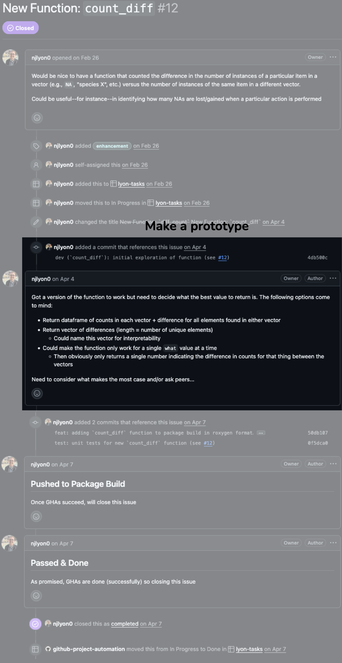The width and height of the screenshot is (342, 663).
Task: Click the pencil title-change icon in the timeline
Action: pyautogui.click(x=36, y=222)
